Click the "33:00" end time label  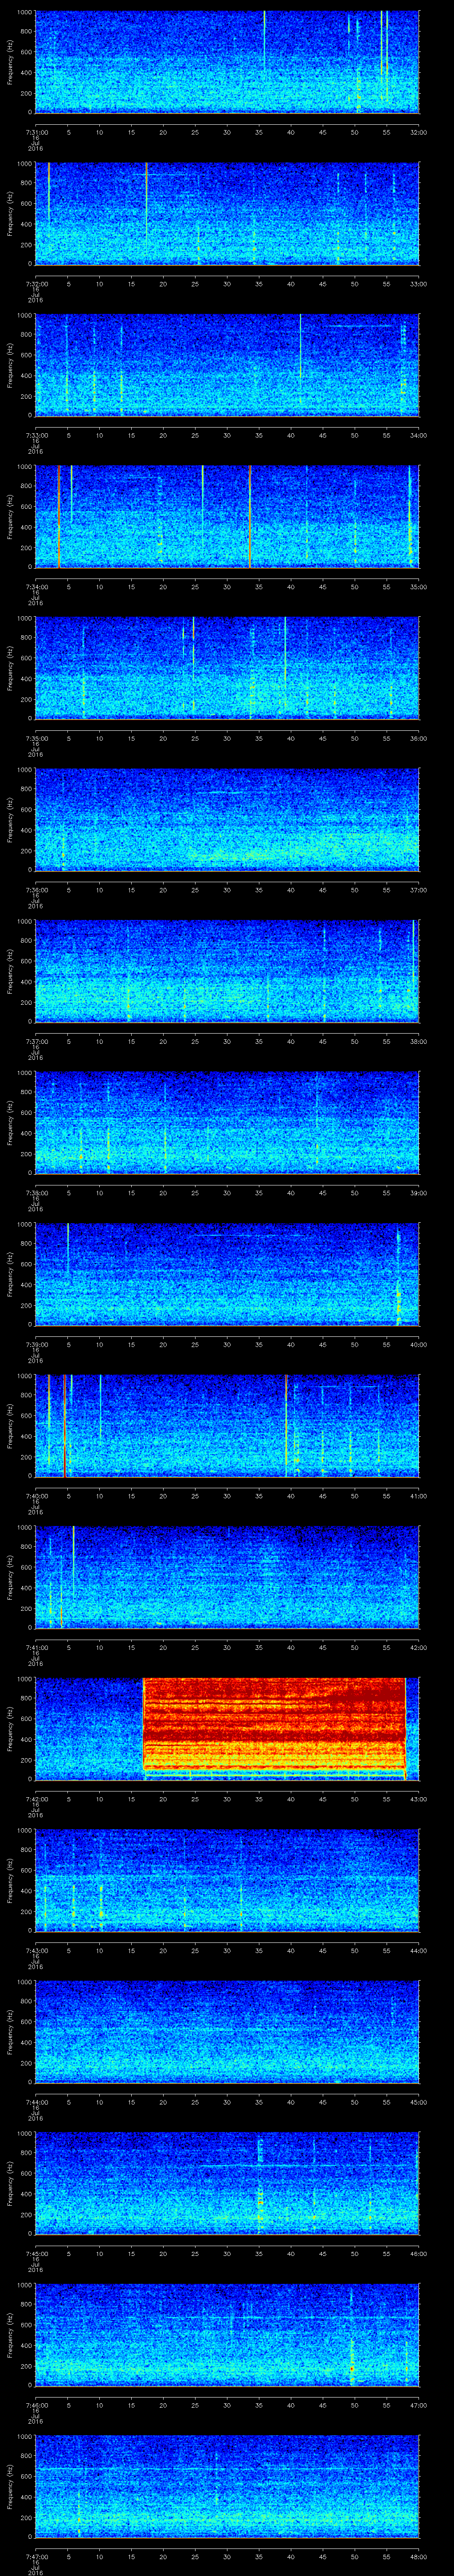419,284
